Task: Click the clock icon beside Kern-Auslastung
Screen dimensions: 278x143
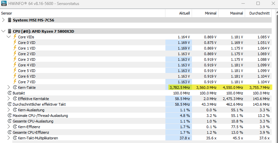Action: [15, 110]
